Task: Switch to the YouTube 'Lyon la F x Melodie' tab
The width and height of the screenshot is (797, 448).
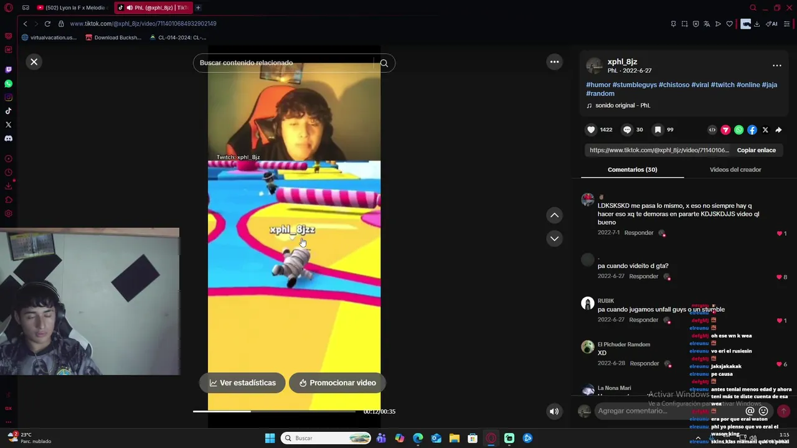Action: 72,7
